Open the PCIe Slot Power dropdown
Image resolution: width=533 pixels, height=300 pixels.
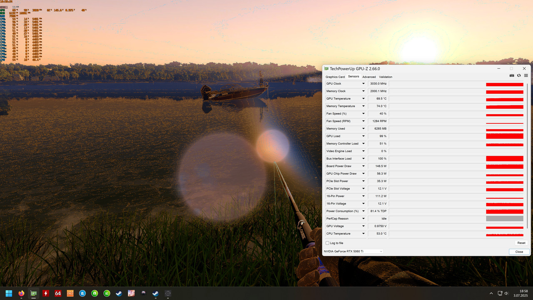click(363, 181)
